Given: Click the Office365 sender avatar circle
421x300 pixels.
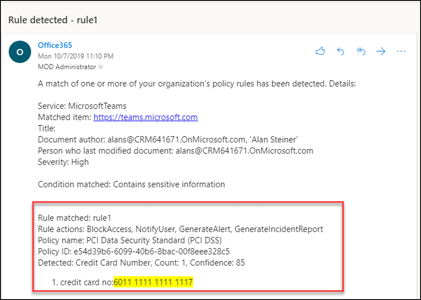Looking at the screenshot, I should 19,52.
